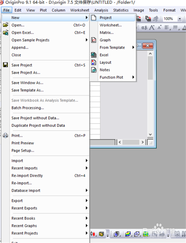Click the text alignment toolbar icon
The image size is (186, 243).
coord(167,28)
